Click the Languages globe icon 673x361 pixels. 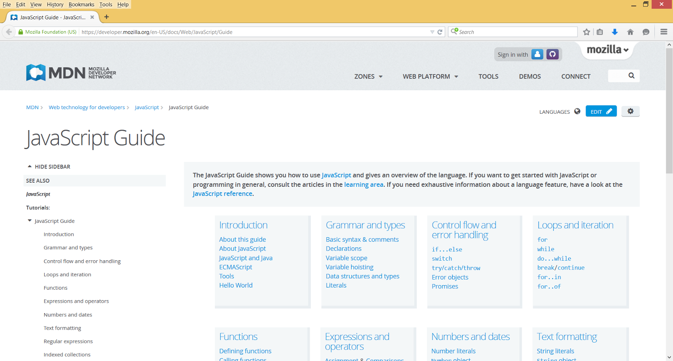(577, 111)
